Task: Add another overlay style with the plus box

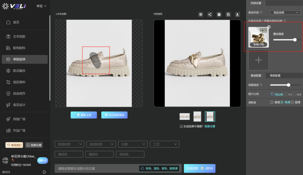Action: pyautogui.click(x=258, y=60)
